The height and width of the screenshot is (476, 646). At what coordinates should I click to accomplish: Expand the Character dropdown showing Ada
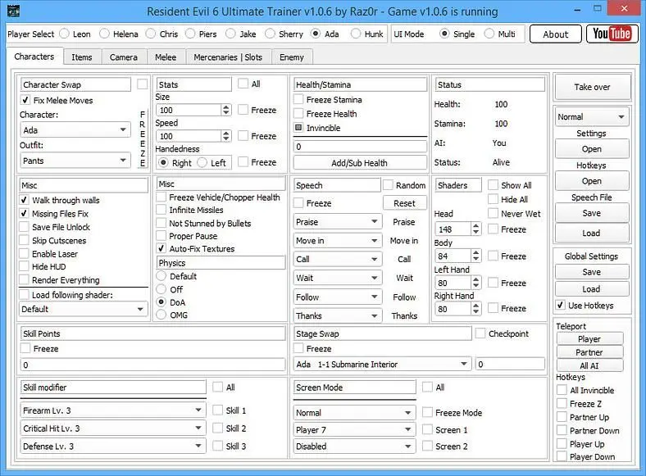point(75,130)
